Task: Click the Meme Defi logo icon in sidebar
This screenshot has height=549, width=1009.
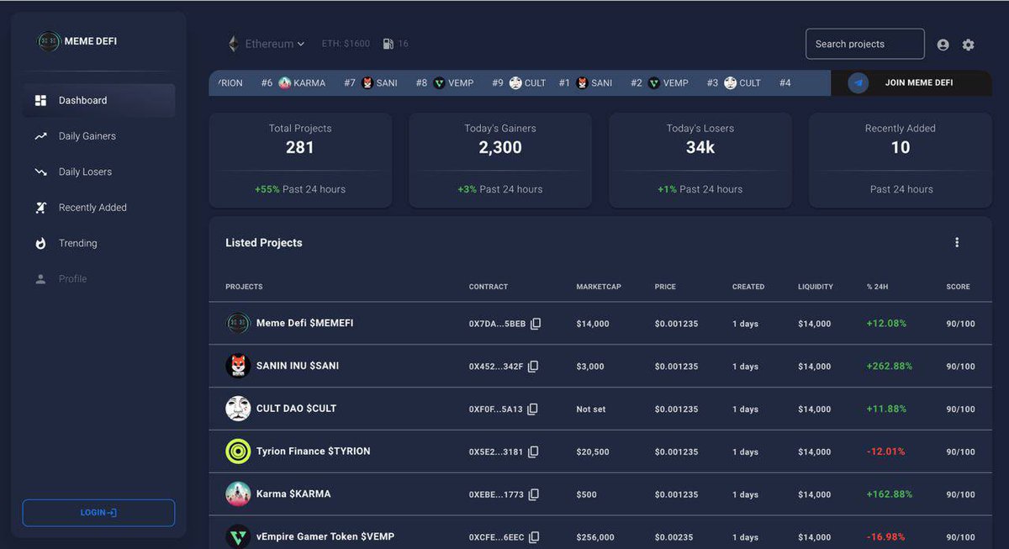Action: tap(49, 41)
